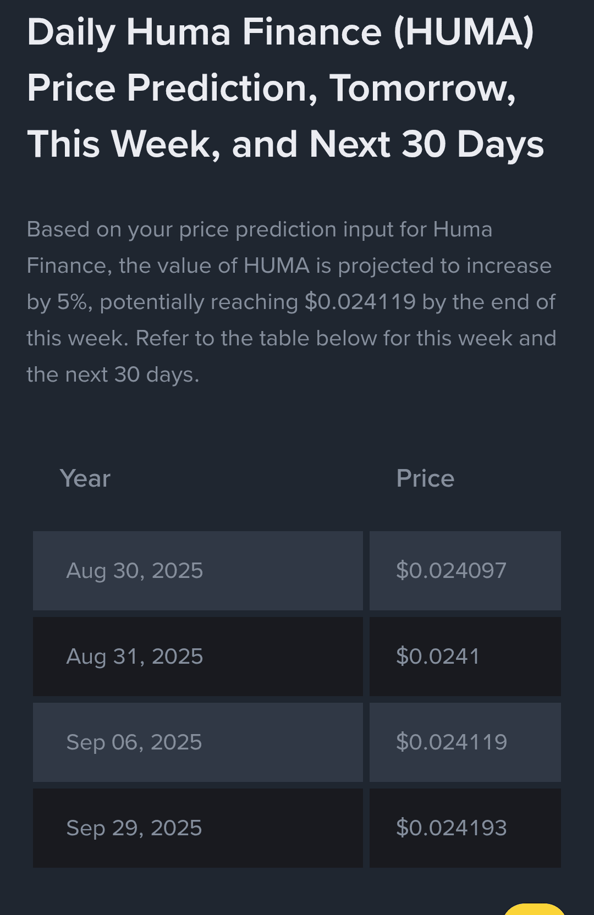Click the $0.024119 amount in the paragraph

pos(360,302)
